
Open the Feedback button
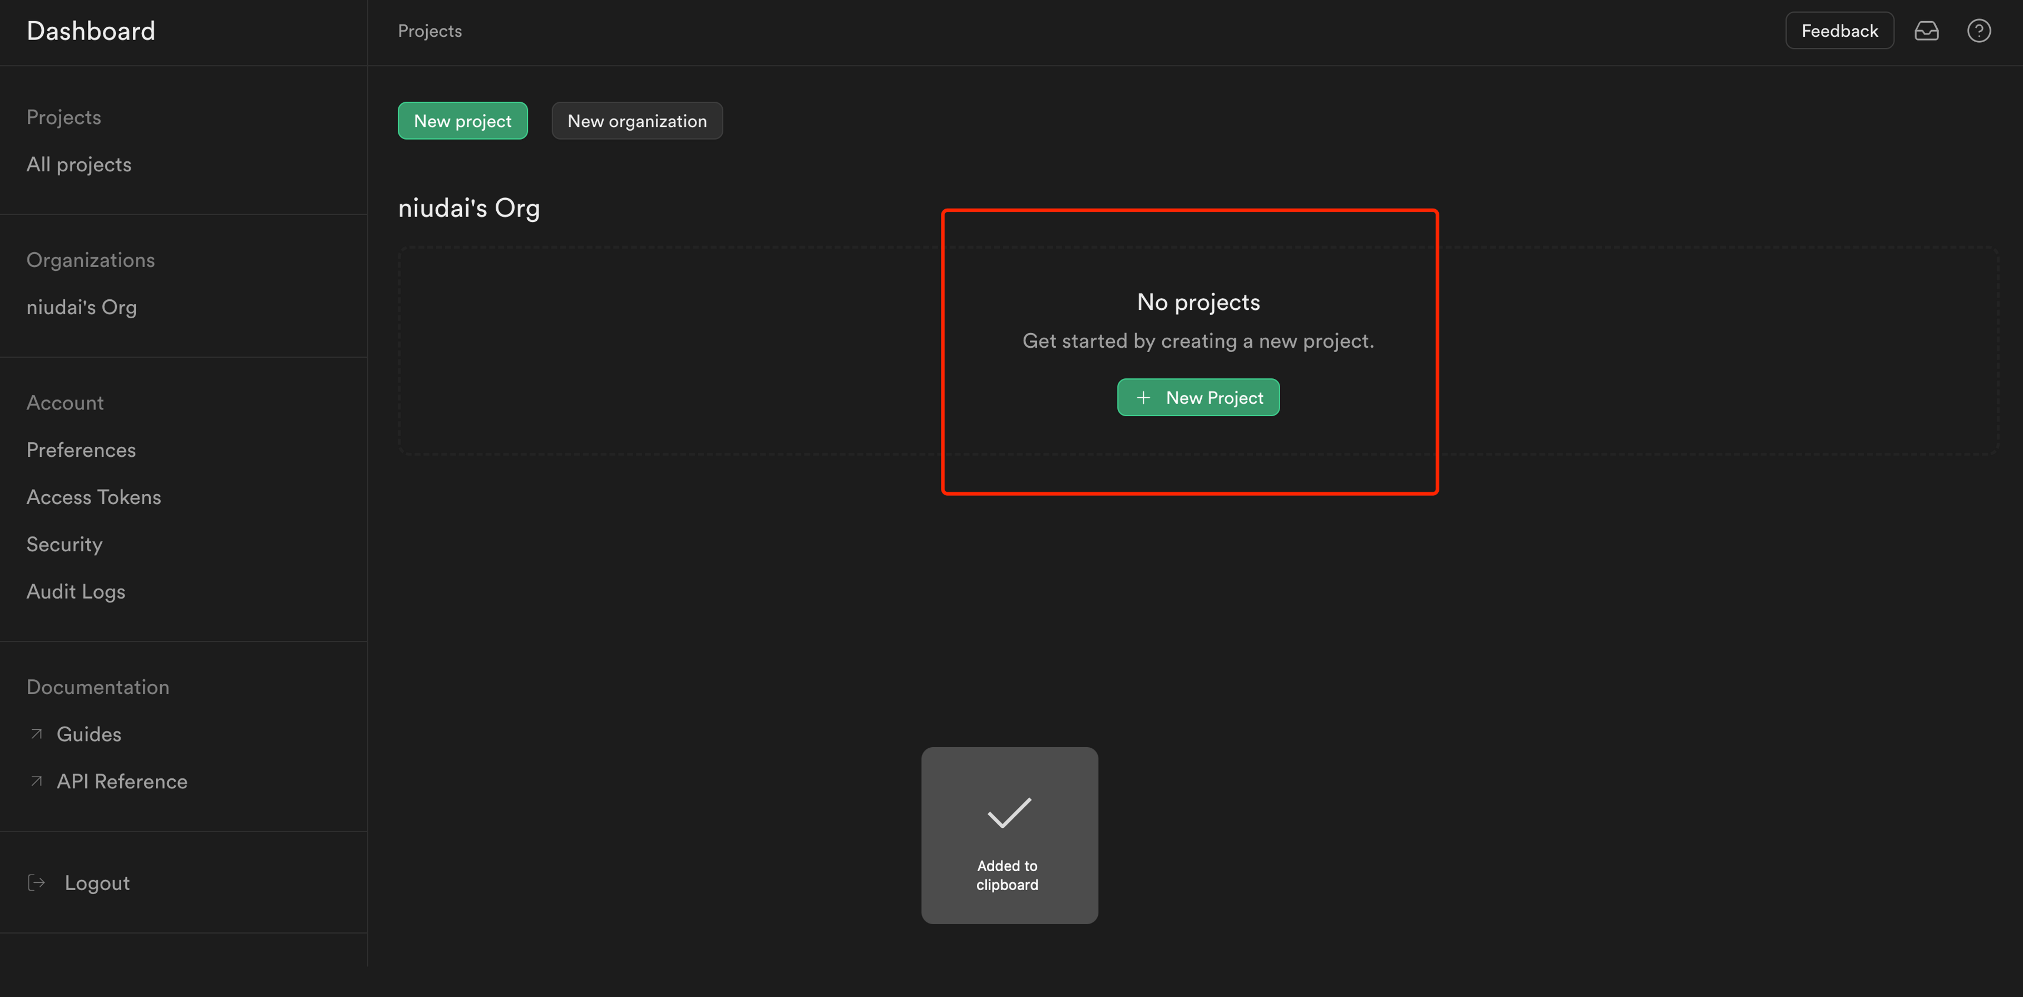click(x=1839, y=31)
